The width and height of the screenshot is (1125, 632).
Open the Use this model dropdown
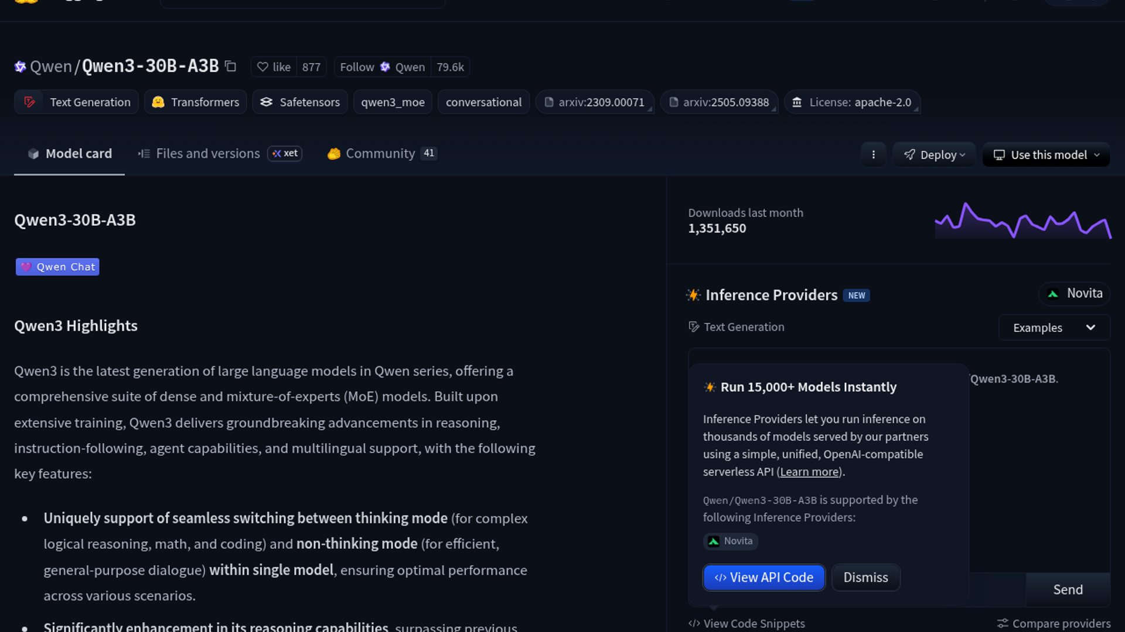tap(1046, 155)
